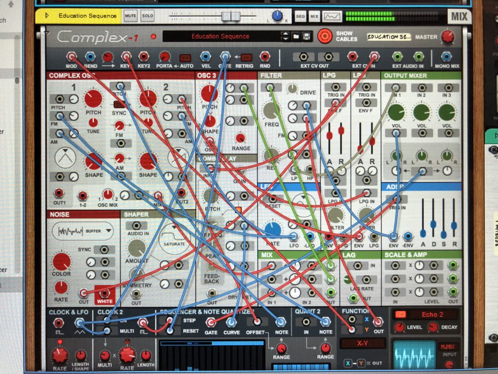498x374 pixels.
Task: Click the patch selector stepper arrows
Action: pyautogui.click(x=286, y=36)
